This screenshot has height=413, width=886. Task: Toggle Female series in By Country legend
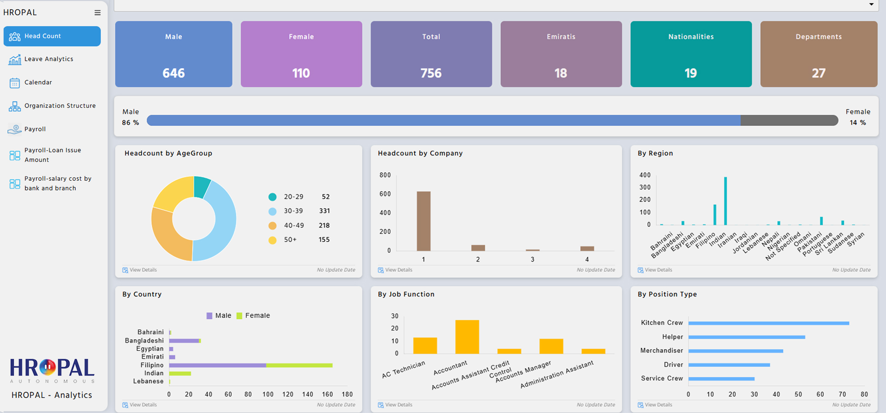tap(253, 316)
